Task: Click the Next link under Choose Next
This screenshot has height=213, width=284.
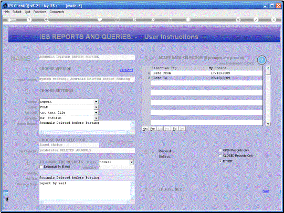Action: click(266, 191)
